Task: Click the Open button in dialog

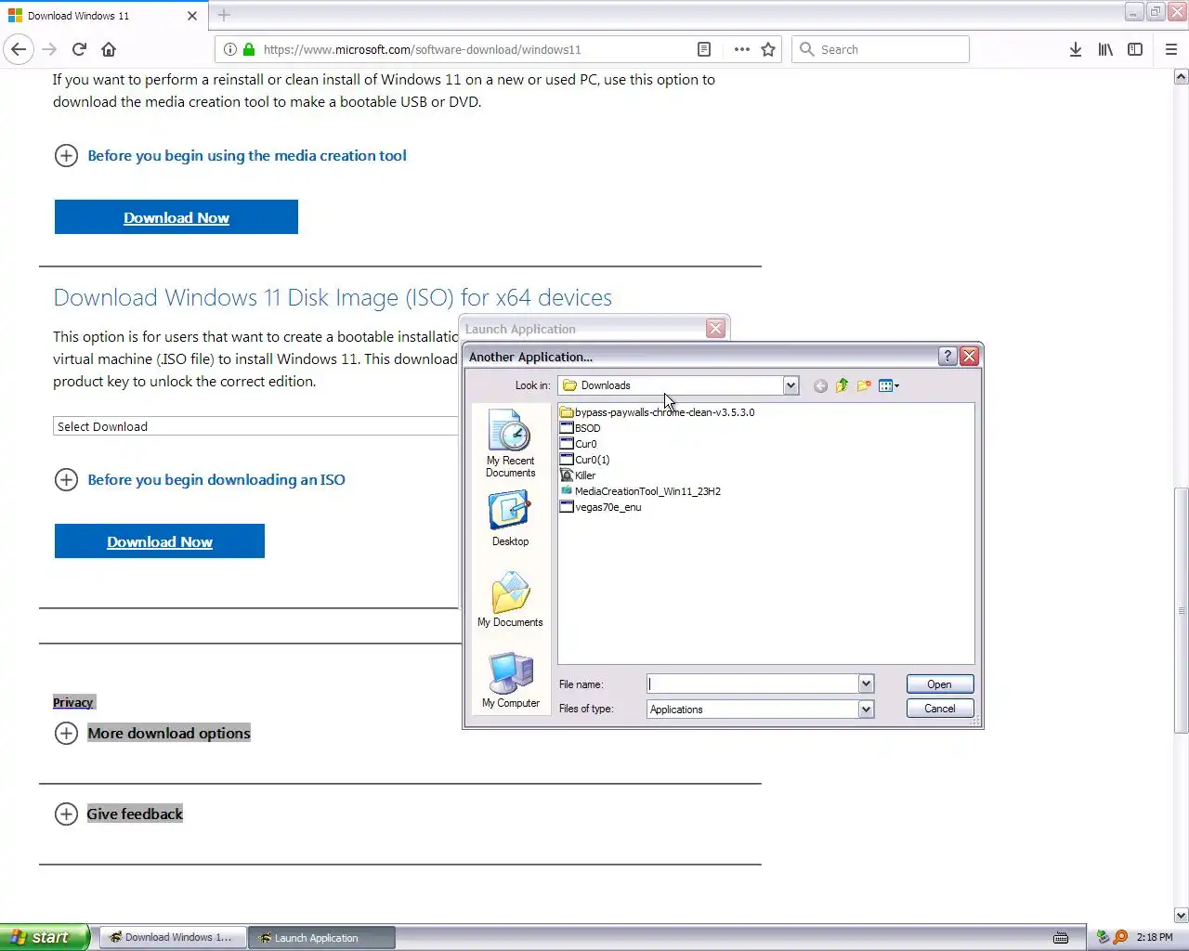Action: click(939, 684)
